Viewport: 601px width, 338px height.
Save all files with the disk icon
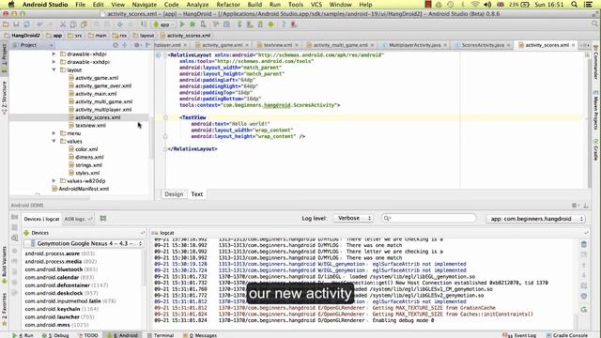pyautogui.click(x=16, y=24)
